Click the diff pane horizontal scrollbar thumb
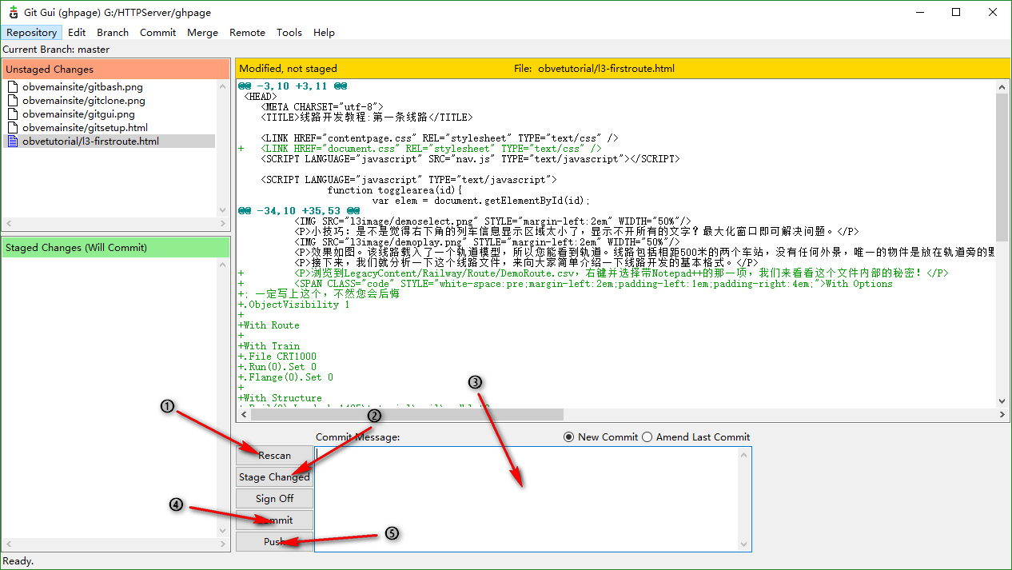1012x570 pixels. [406, 415]
